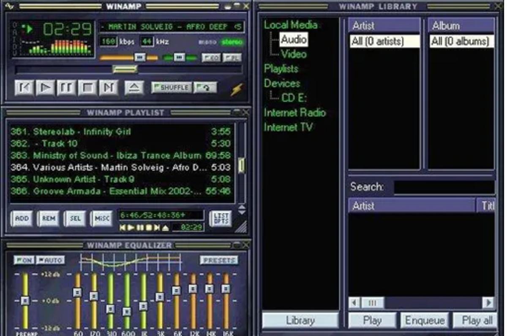Select Playlists in library tree

click(x=281, y=69)
